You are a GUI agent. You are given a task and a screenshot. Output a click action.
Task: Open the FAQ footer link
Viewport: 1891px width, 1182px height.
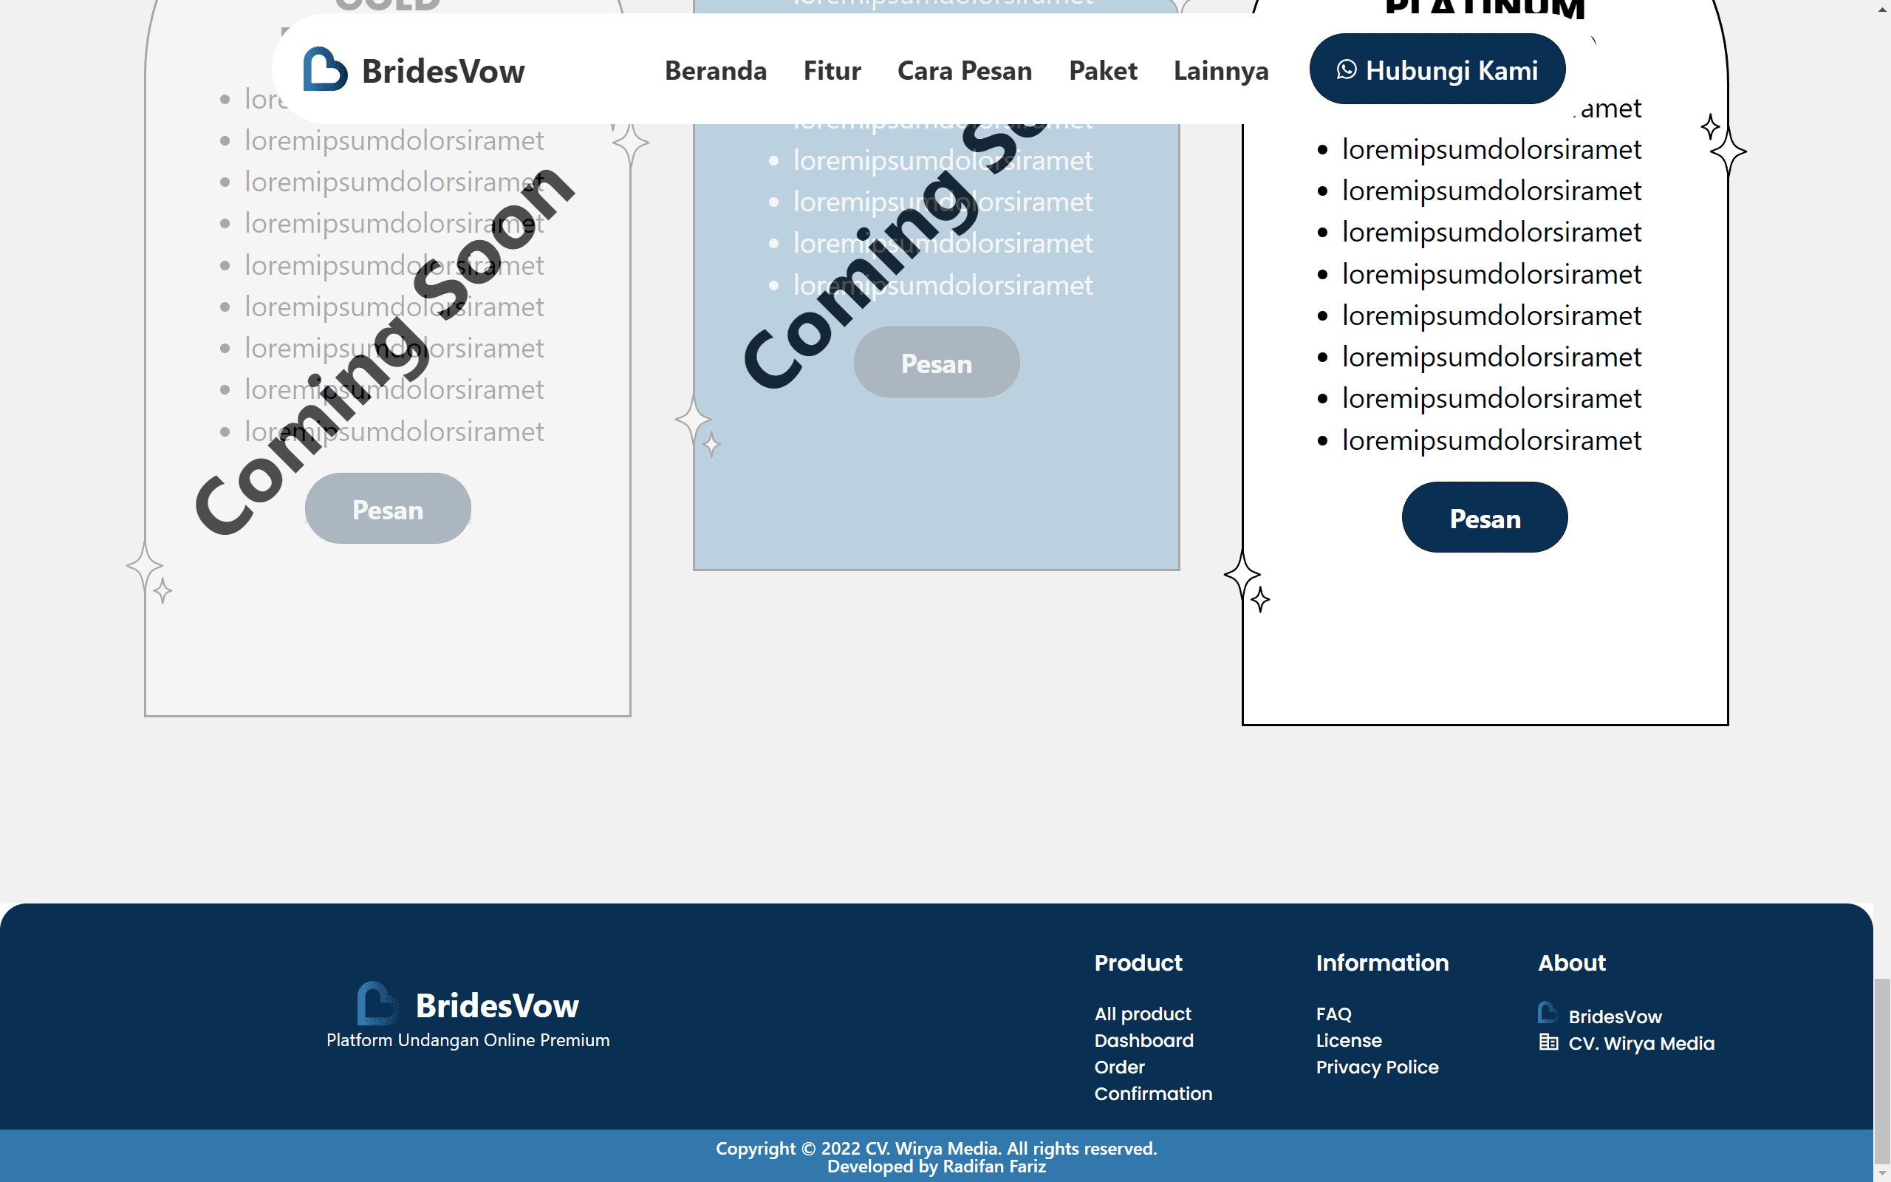coord(1333,1014)
